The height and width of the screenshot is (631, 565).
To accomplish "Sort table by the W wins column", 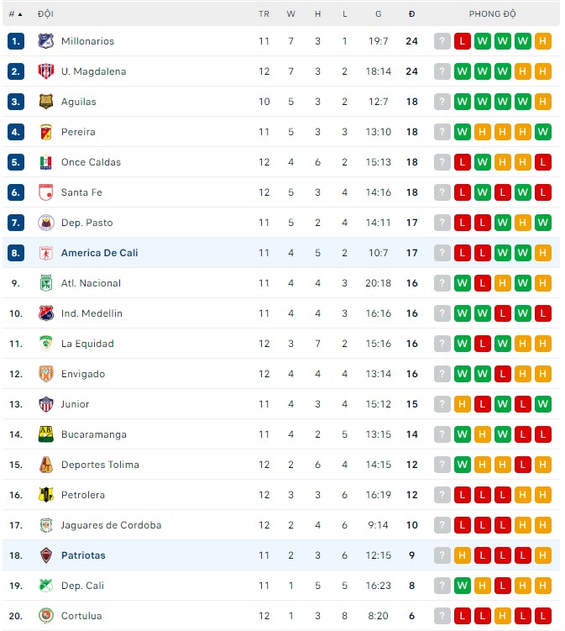I will (290, 14).
